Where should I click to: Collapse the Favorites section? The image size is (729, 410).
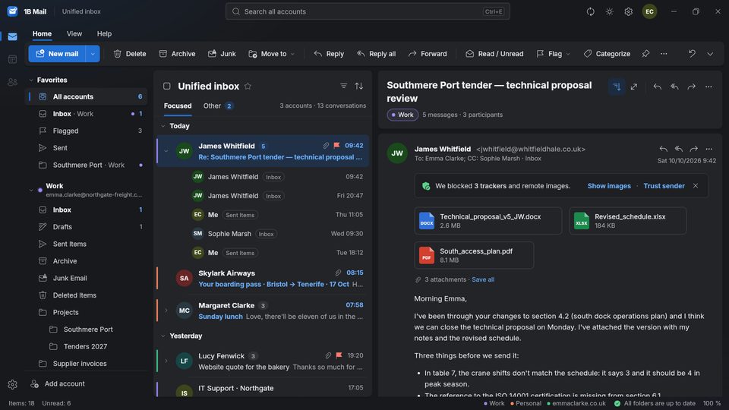click(x=31, y=80)
